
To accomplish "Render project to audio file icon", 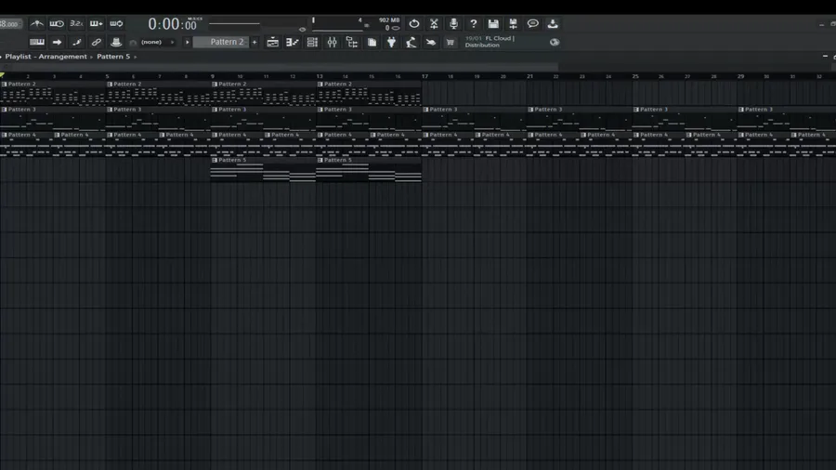I will [x=513, y=23].
